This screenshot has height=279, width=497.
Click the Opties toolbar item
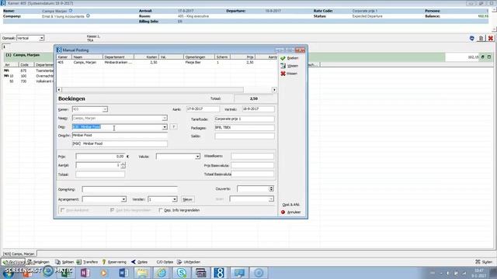click(x=140, y=262)
